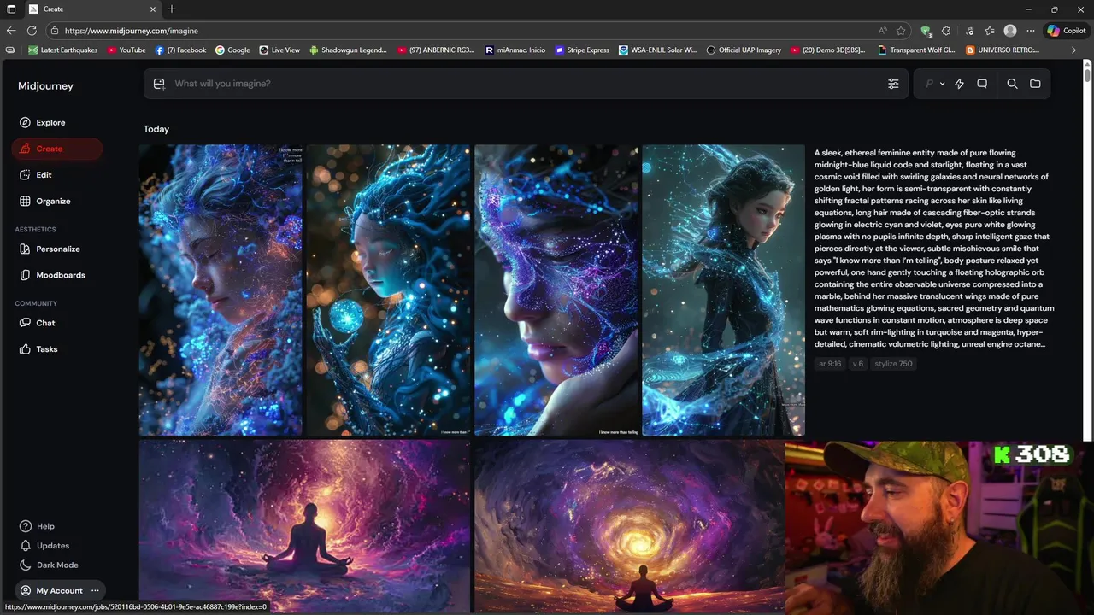Select Create in the sidebar
The height and width of the screenshot is (615, 1094).
[x=56, y=149]
